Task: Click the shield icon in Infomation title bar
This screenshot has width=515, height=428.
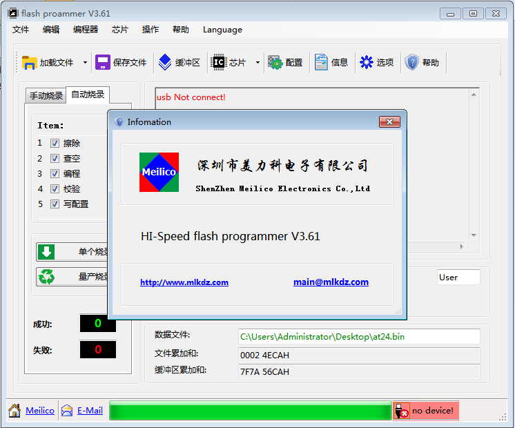Action: coord(119,122)
